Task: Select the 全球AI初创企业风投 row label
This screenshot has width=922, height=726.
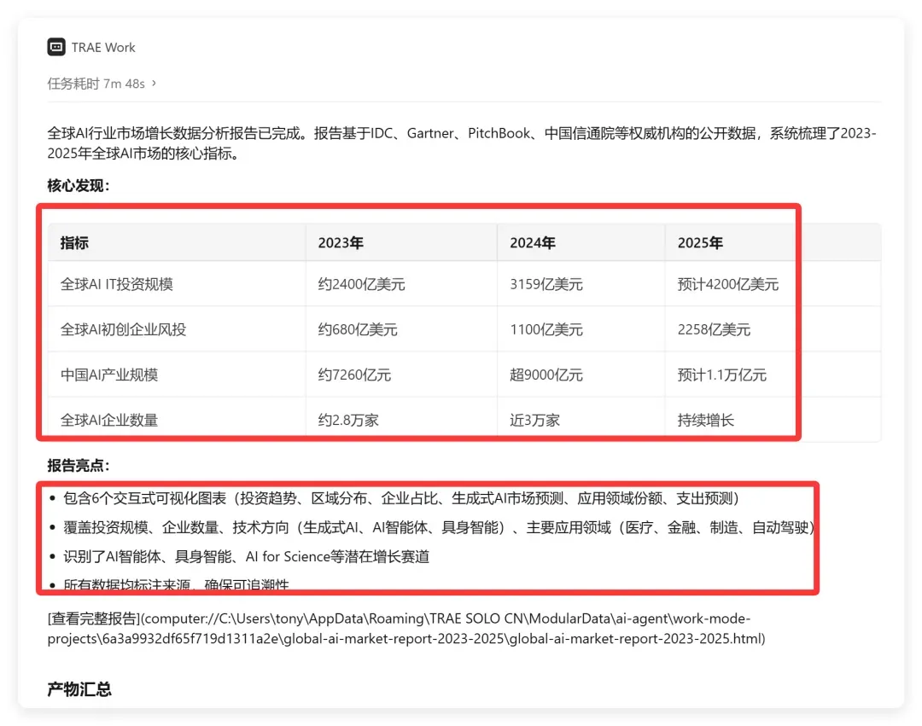Action: [123, 329]
